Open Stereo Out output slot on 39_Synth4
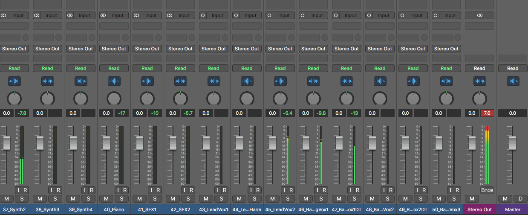 click(81, 49)
